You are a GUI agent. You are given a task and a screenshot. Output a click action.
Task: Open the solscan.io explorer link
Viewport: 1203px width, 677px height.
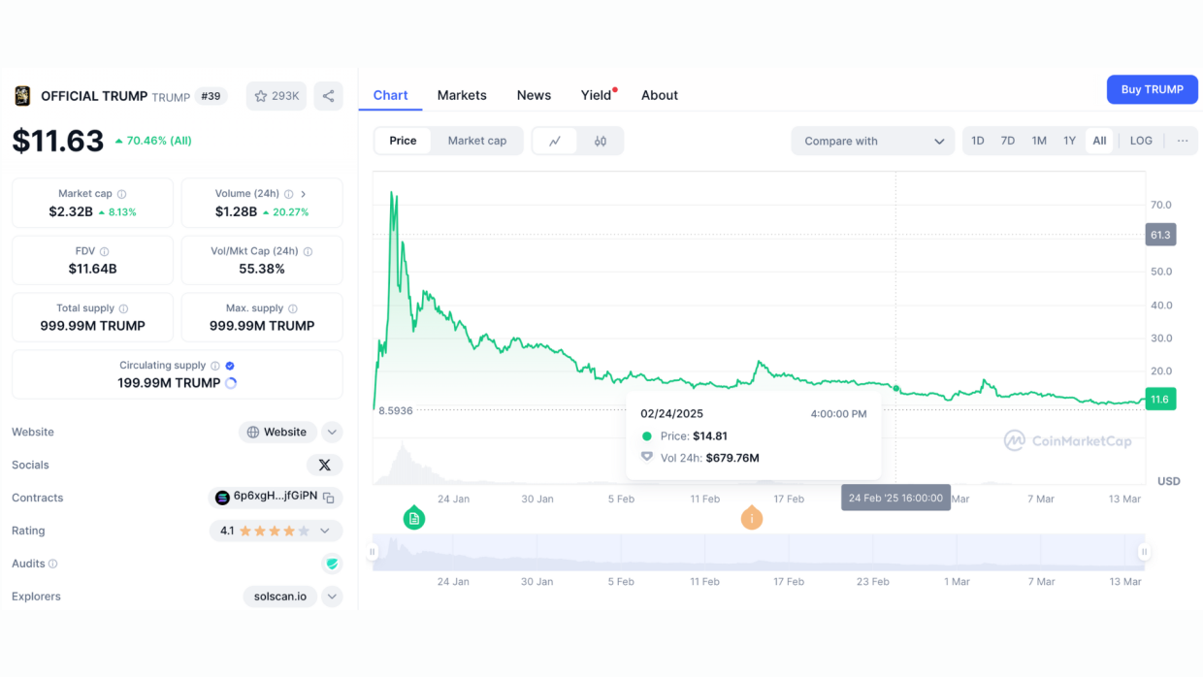click(x=280, y=596)
